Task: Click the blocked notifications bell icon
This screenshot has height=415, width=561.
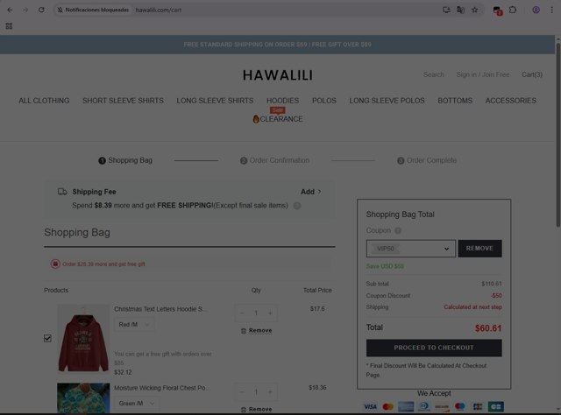Action: (x=60, y=10)
